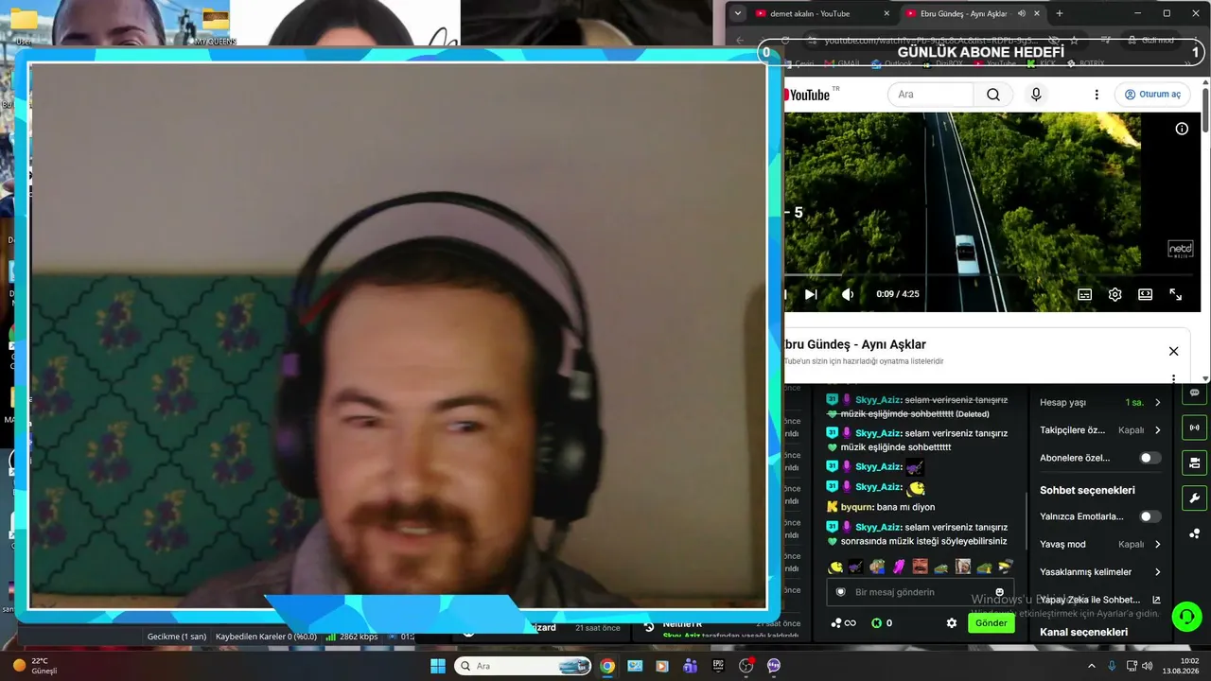Send the chat message with Gönder
This screenshot has width=1211, height=681.
(991, 623)
